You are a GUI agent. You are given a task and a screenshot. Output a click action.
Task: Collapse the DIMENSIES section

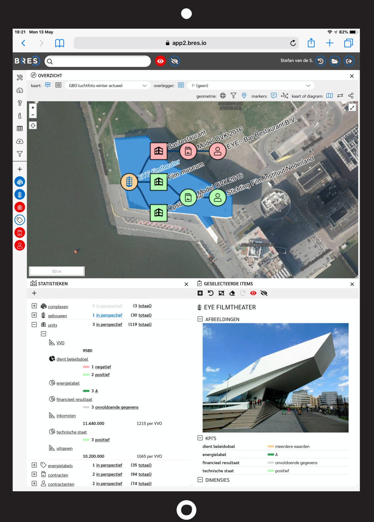(200, 480)
